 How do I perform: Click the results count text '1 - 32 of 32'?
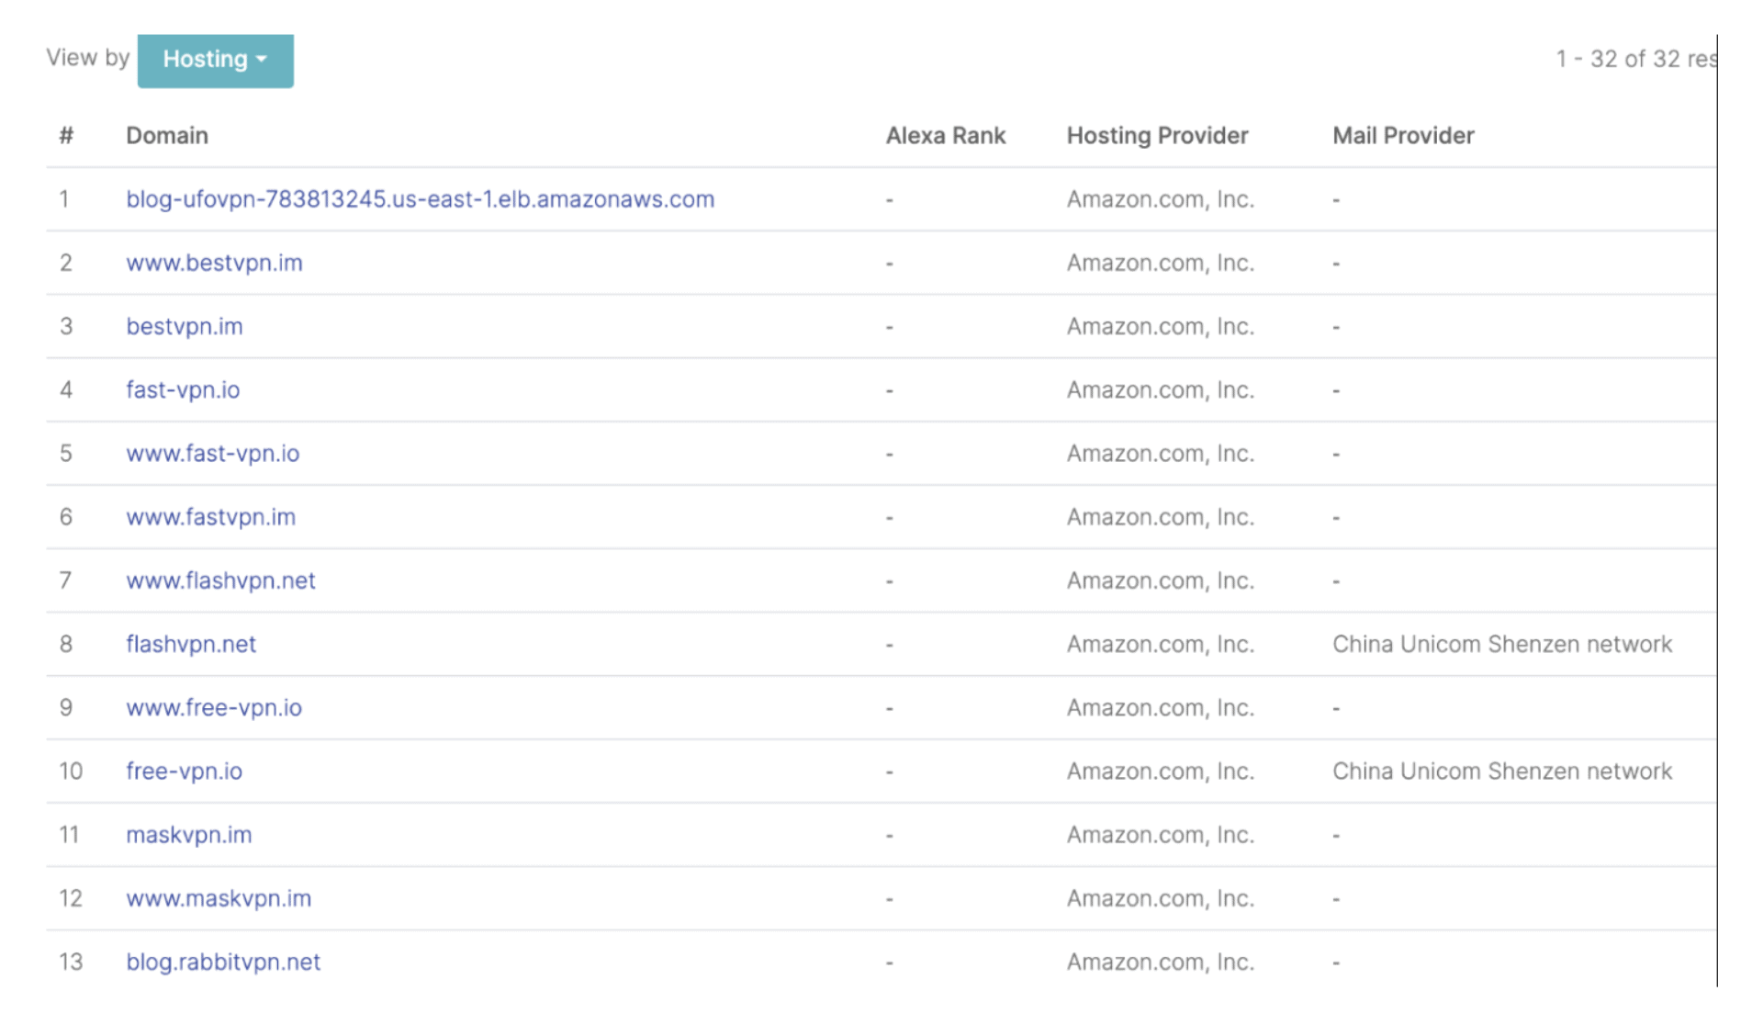click(x=1618, y=59)
